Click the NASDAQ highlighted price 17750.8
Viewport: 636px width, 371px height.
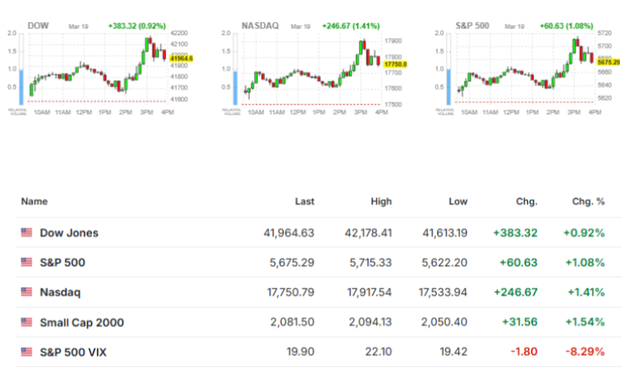pos(395,64)
